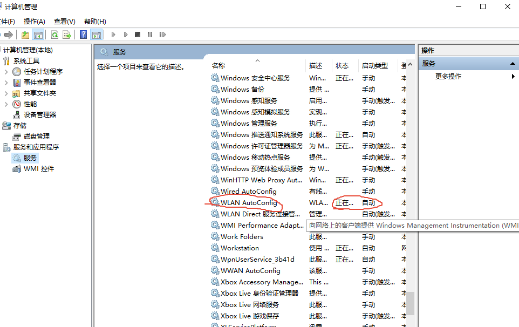The height and width of the screenshot is (327, 519).
Task: Select WLAN Direct 服务连接管理 service
Action: coord(308,214)
